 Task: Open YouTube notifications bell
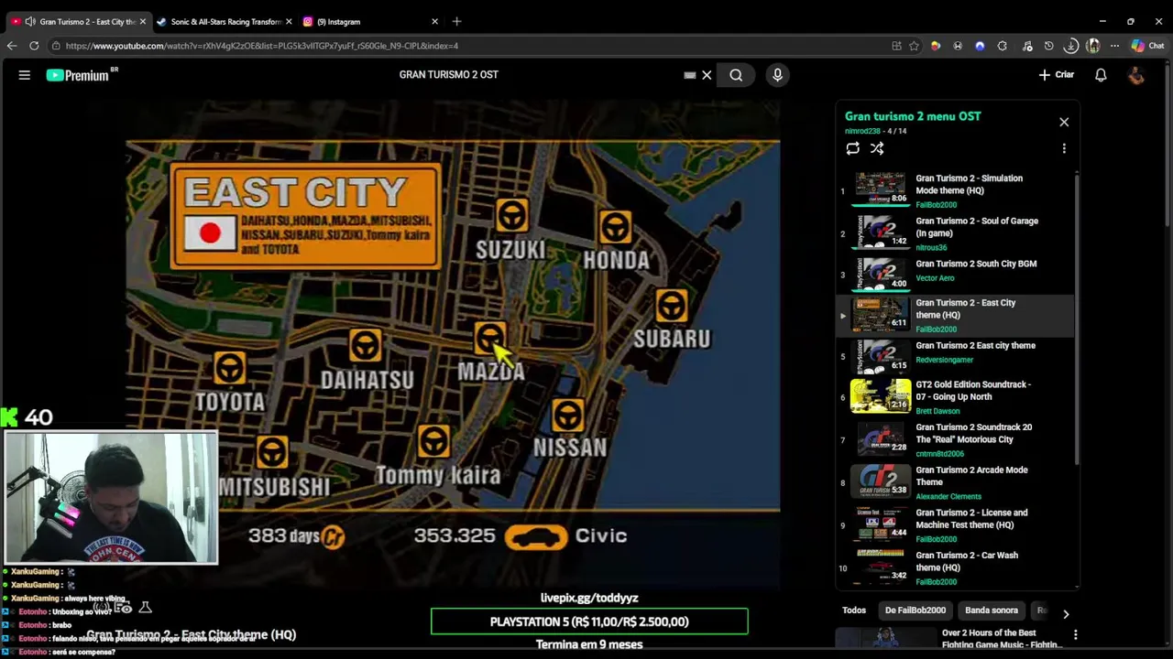pos(1101,75)
